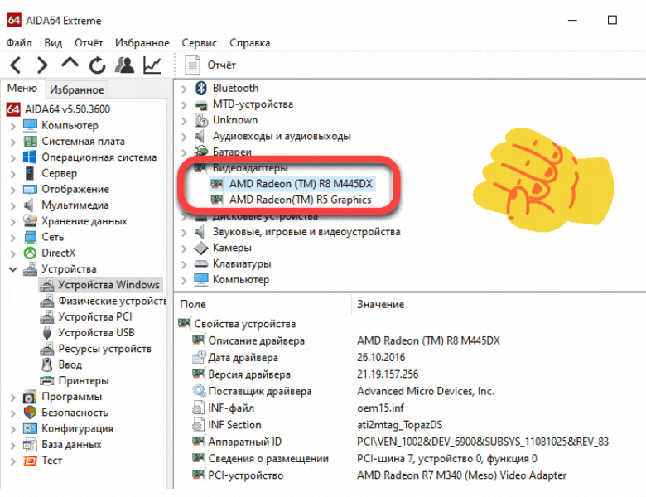Click the Устройства USB plug icon
Image resolution: width=646 pixels, height=497 pixels.
pos(46,332)
